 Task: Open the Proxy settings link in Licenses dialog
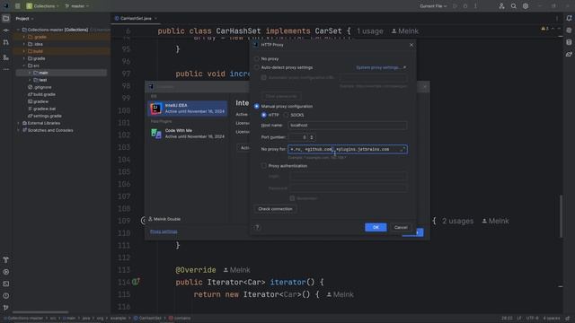tap(164, 231)
